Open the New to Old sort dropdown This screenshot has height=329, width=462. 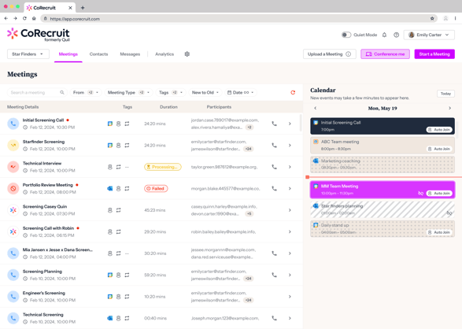coord(205,93)
